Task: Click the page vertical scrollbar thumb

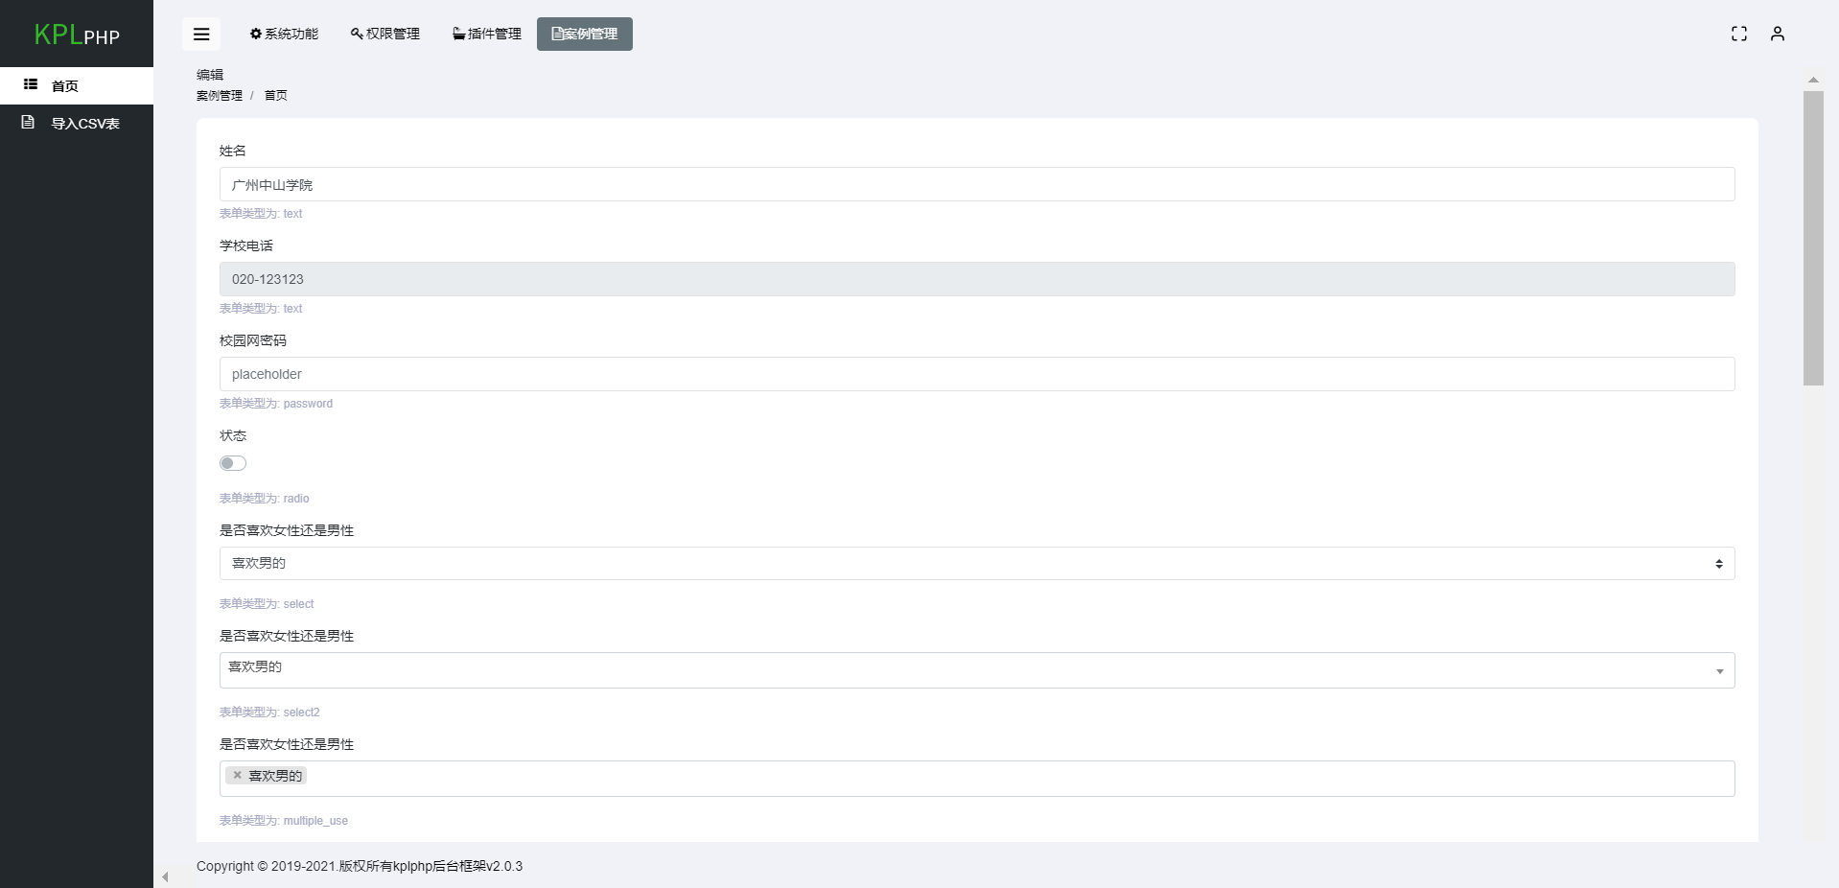Action: pyautogui.click(x=1813, y=239)
